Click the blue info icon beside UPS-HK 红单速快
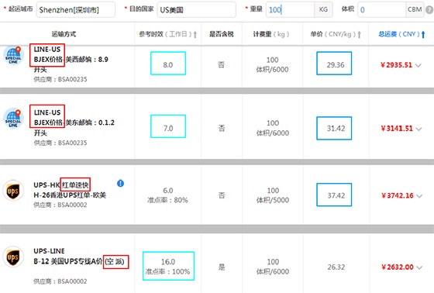 click(x=120, y=184)
